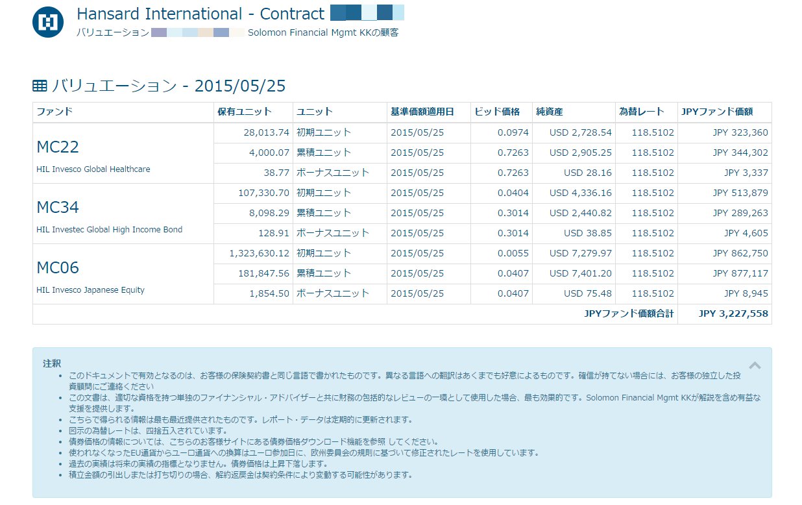Image resolution: width=802 pixels, height=505 pixels.
Task: Select fund value JPY 289,263
Action: click(740, 213)
